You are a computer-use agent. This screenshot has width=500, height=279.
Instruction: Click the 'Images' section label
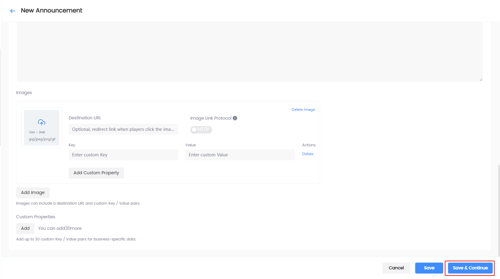tap(24, 93)
